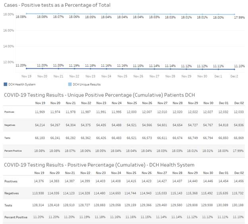Click 'Percent Positive' row label in DCH Health System table
248x224 pixels.
pos(16,217)
